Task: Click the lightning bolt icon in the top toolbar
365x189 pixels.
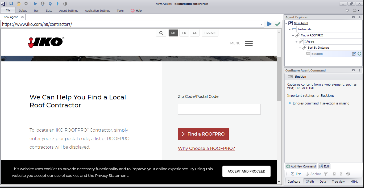Action: coord(57,4)
